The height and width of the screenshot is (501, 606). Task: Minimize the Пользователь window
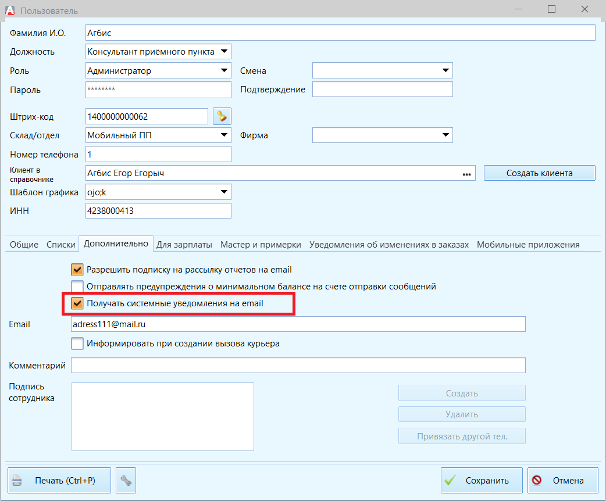click(518, 9)
